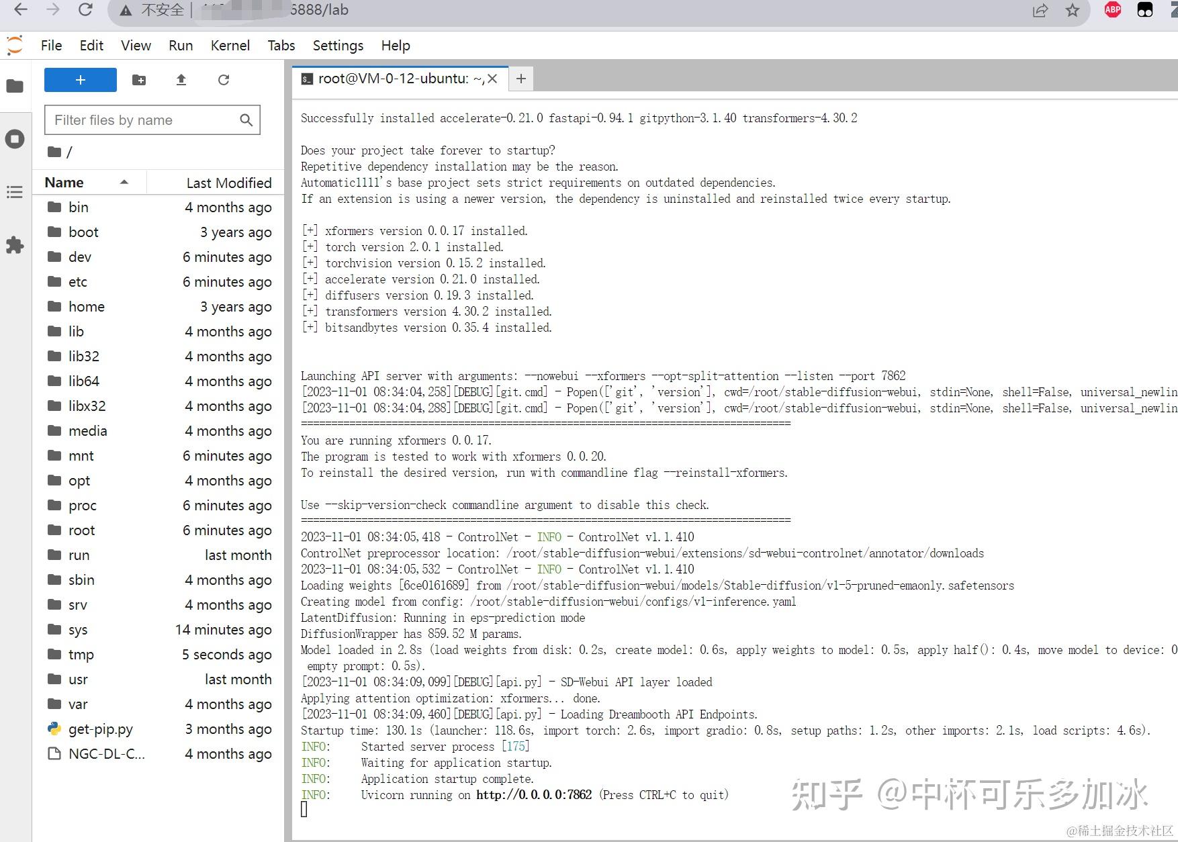This screenshot has height=842, width=1178.
Task: Create a new folder in file browser
Action: pyautogui.click(x=139, y=79)
